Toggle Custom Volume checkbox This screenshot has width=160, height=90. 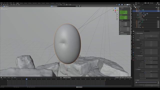tap(145, 73)
